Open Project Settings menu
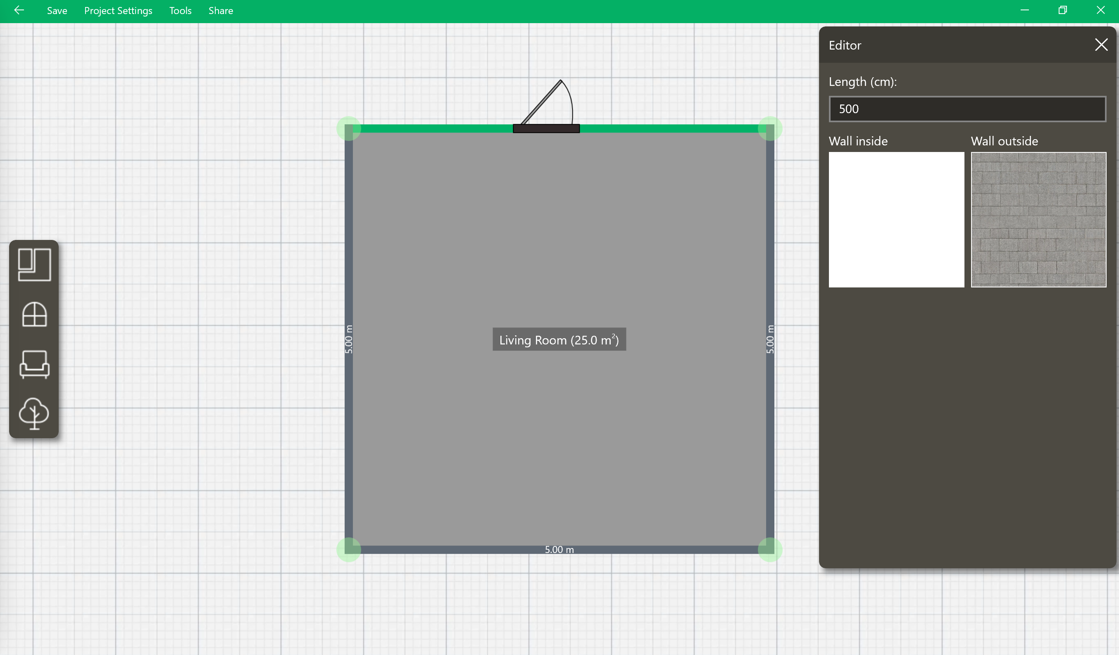The image size is (1119, 655). click(118, 11)
